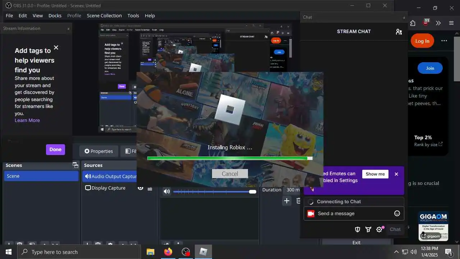Click the orange Log In button
Screen dimensions: 460x259
coord(422,41)
